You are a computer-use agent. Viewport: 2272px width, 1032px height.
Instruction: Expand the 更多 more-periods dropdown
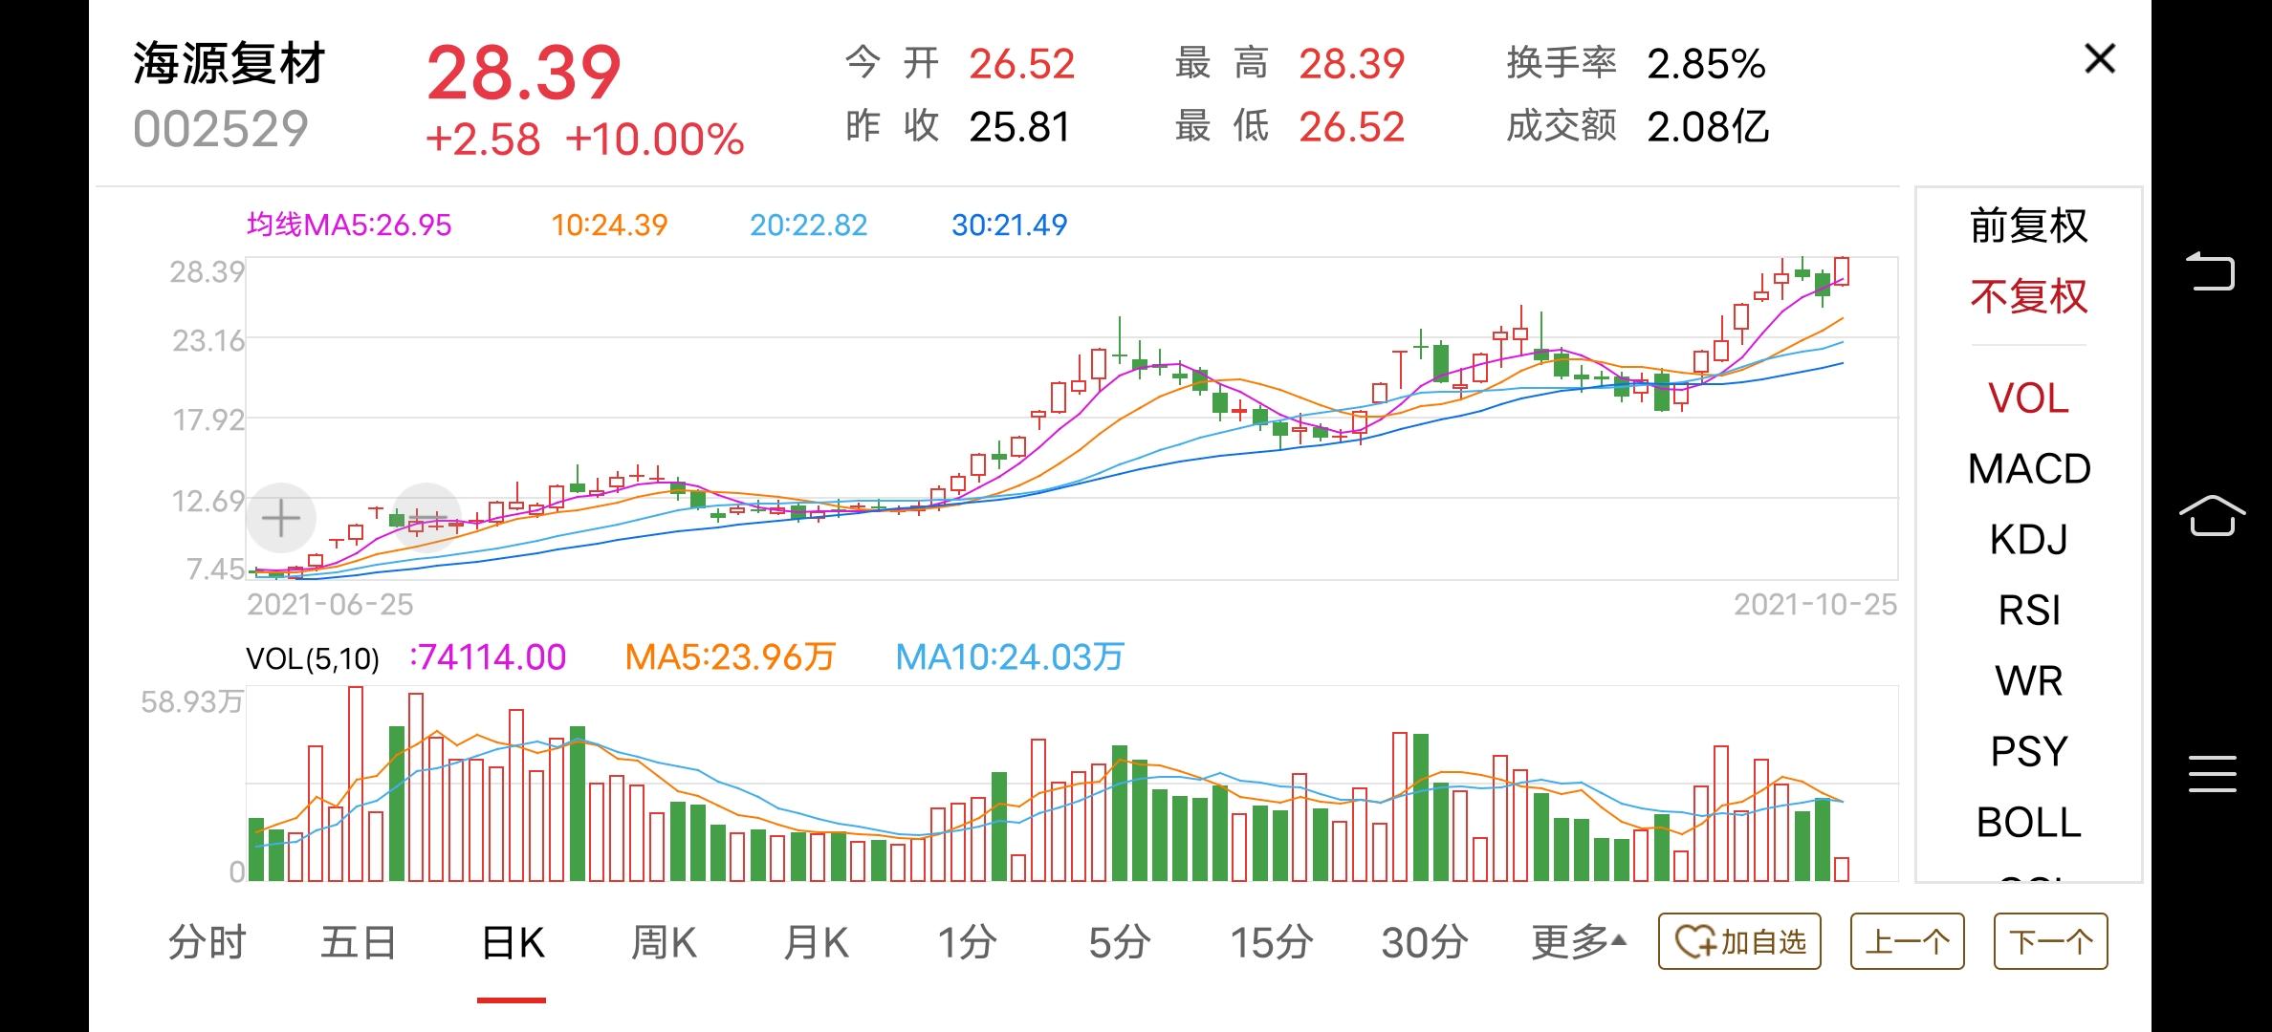(x=1579, y=943)
